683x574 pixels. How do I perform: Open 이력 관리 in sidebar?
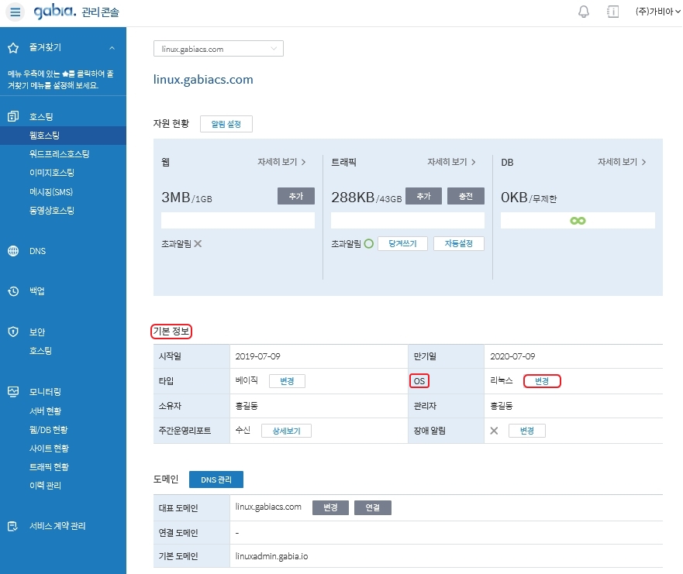pyautogui.click(x=45, y=486)
